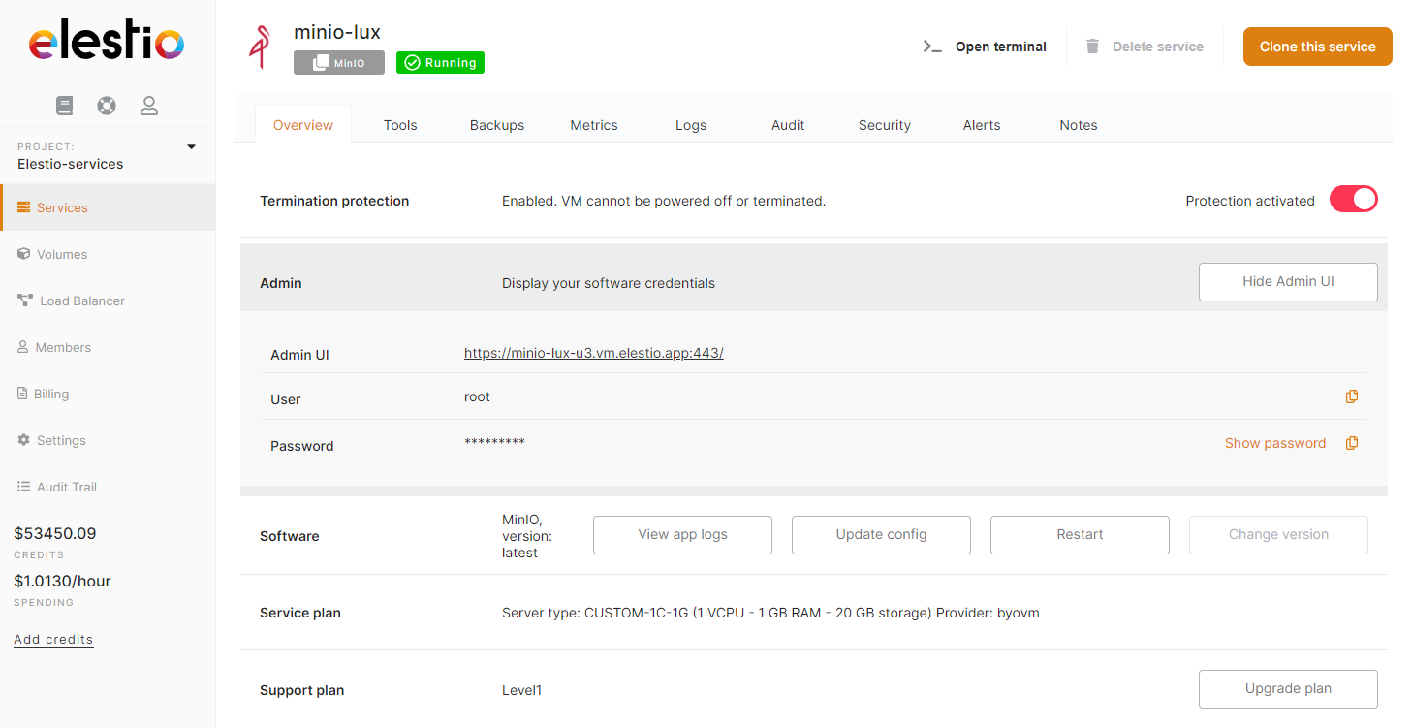Image resolution: width=1412 pixels, height=728 pixels.
Task: Open Settings in the sidebar
Action: 108,440
